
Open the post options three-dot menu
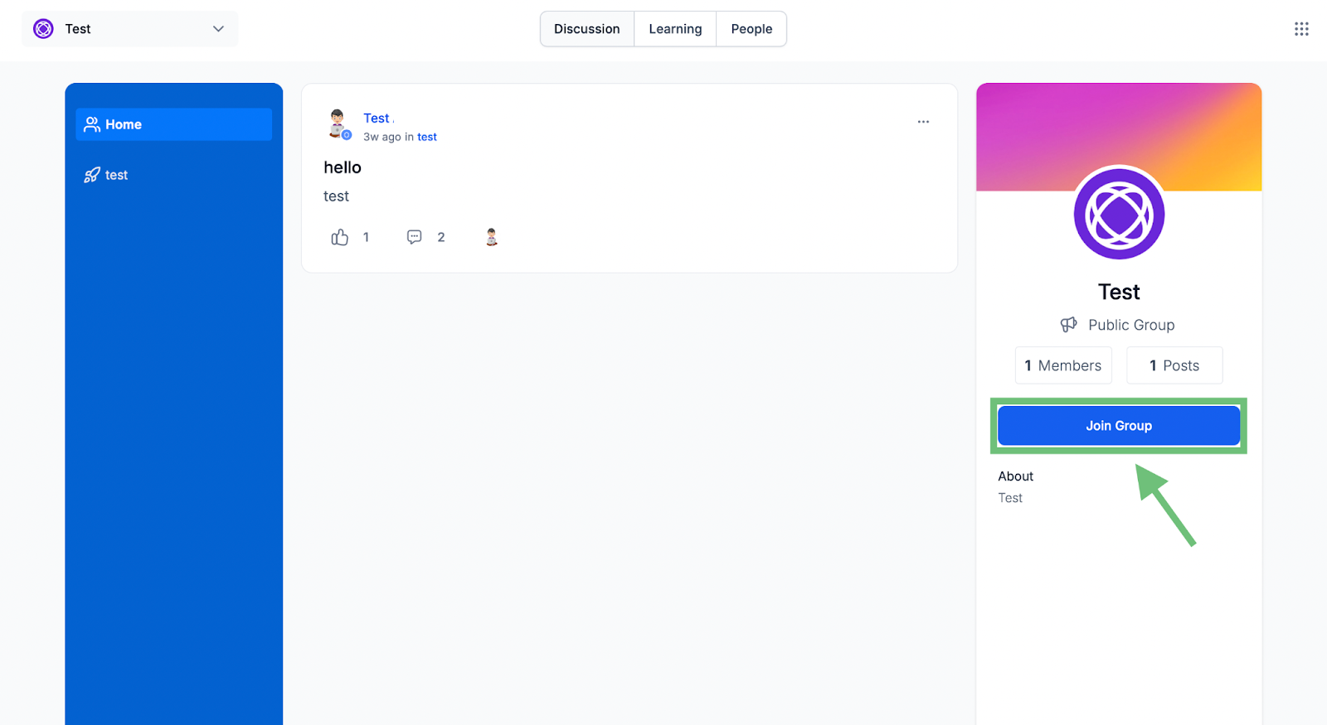(x=923, y=122)
